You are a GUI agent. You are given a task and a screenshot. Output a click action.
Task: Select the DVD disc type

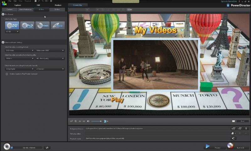pyautogui.click(x=12, y=25)
